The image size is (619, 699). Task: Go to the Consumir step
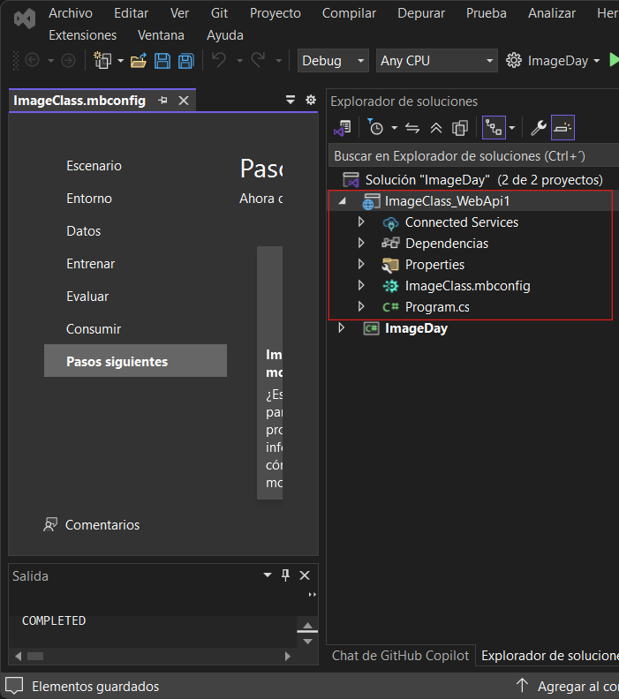[x=94, y=329]
